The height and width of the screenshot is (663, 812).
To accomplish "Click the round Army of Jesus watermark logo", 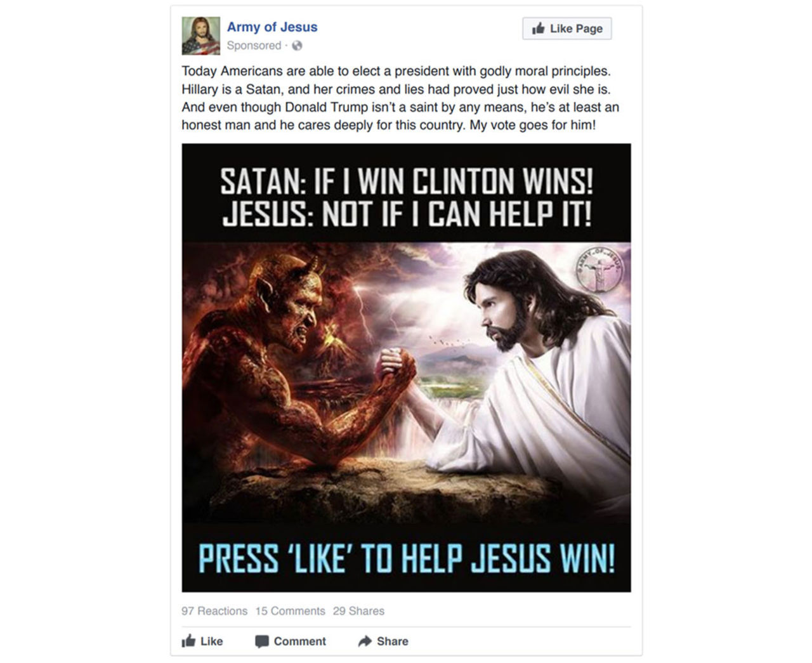I will point(599,269).
